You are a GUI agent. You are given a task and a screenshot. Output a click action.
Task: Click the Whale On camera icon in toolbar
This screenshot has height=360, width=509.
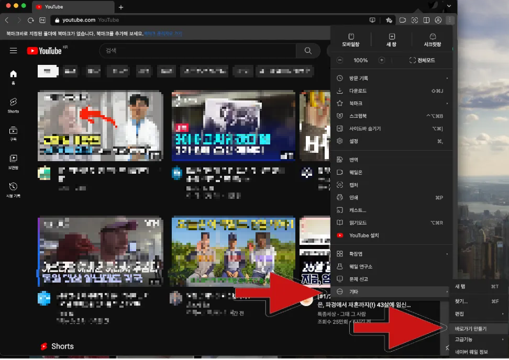click(403, 20)
